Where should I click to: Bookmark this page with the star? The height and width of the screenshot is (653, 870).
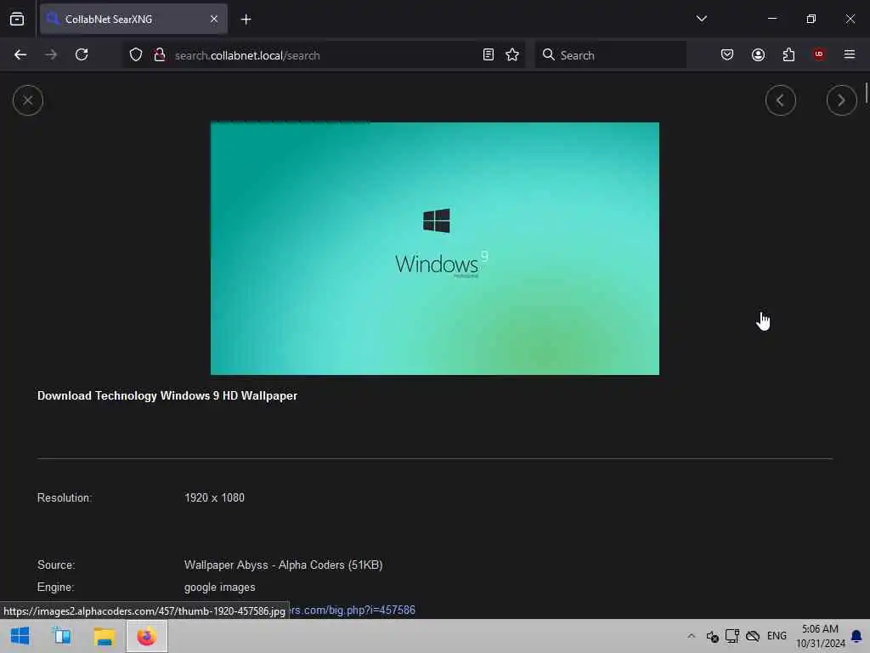(512, 55)
